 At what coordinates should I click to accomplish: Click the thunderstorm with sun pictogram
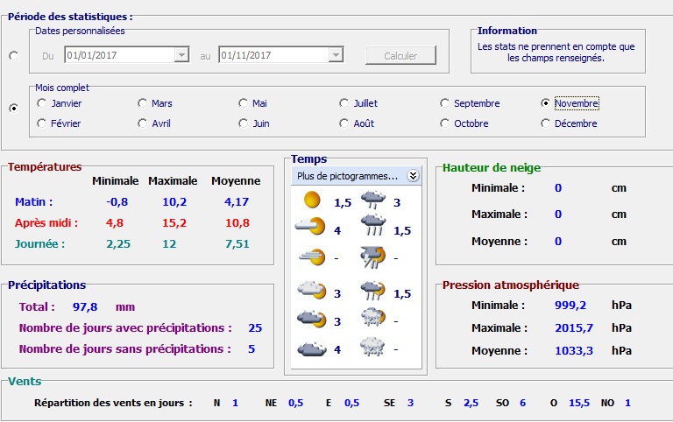[373, 257]
